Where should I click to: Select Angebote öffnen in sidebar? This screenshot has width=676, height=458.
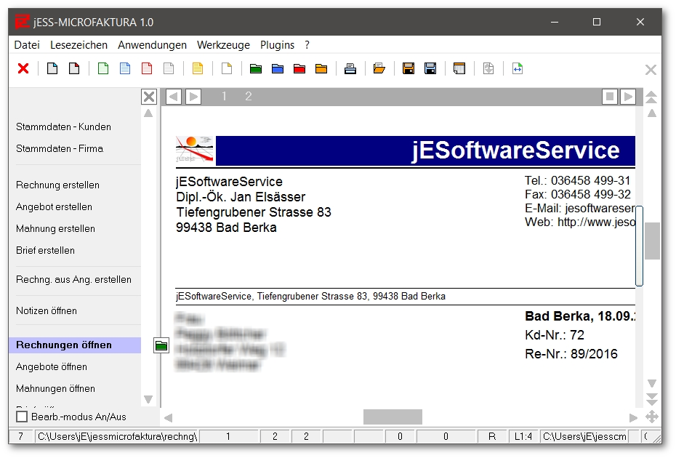pos(52,367)
